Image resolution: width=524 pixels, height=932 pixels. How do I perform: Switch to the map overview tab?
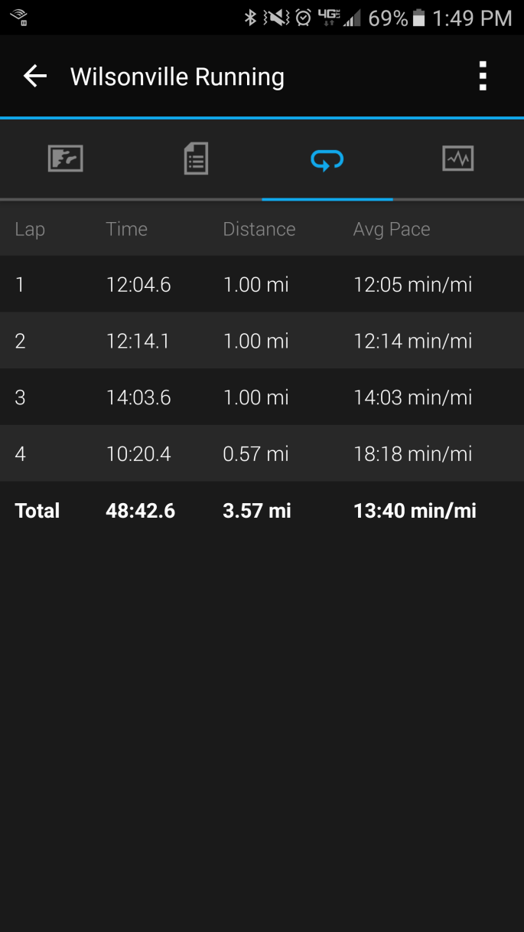tap(66, 159)
